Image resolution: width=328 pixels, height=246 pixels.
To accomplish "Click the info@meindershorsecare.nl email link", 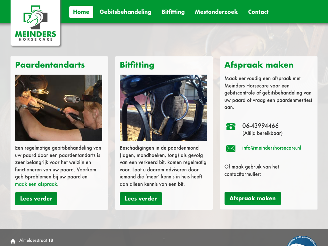I will [272, 148].
